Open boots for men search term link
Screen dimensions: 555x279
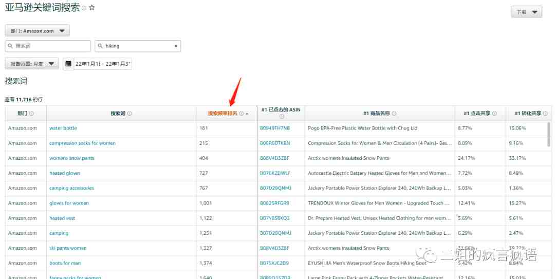(x=65, y=263)
